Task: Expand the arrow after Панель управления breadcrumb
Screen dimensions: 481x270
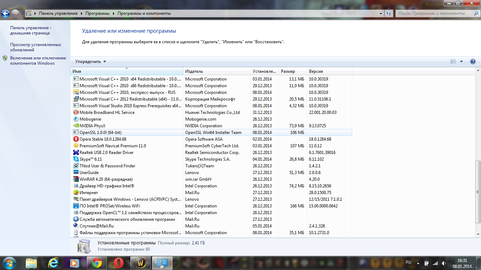Action: coord(82,13)
